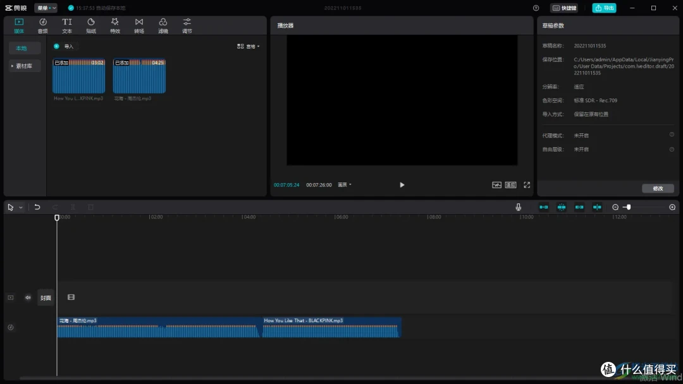Expand the 素材库 library tree item
The width and height of the screenshot is (683, 384).
[x=25, y=66]
